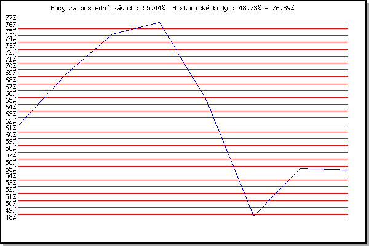Viewport: 369px width, 246px height.
Task: Click the 61% axis label
Action: 10,128
